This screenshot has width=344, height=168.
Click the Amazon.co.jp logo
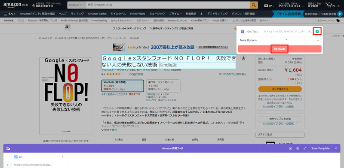tap(15, 5)
